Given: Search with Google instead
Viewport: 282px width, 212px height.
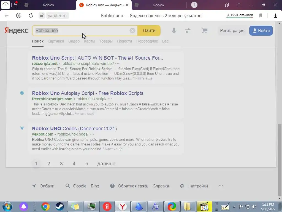Looking at the screenshot, I should click(80, 186).
